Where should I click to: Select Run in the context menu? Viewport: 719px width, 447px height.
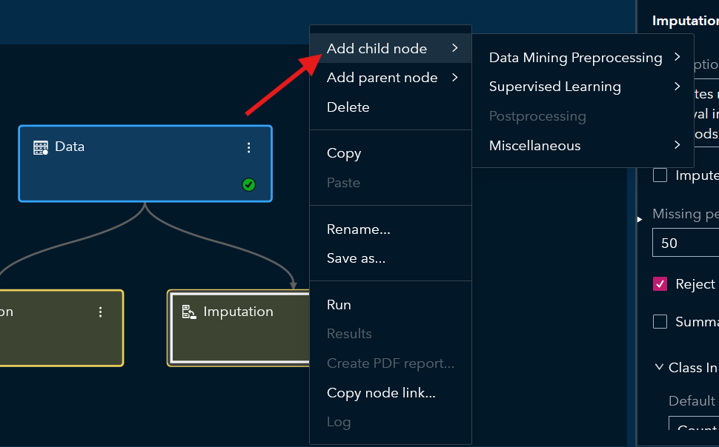pyautogui.click(x=339, y=305)
